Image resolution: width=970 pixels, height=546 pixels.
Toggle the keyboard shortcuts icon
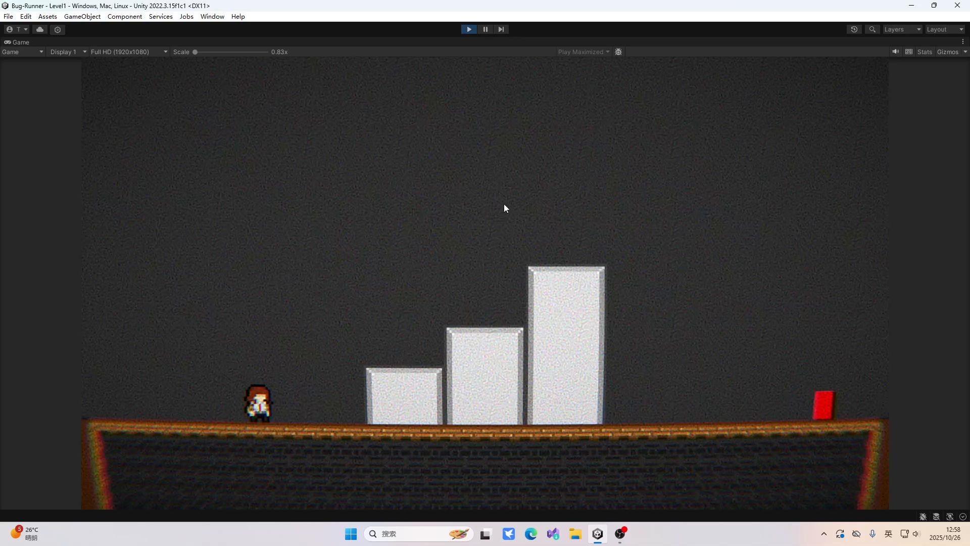click(909, 52)
